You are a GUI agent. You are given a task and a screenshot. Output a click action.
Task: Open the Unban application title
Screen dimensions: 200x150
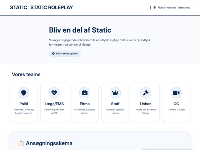pos(146,104)
